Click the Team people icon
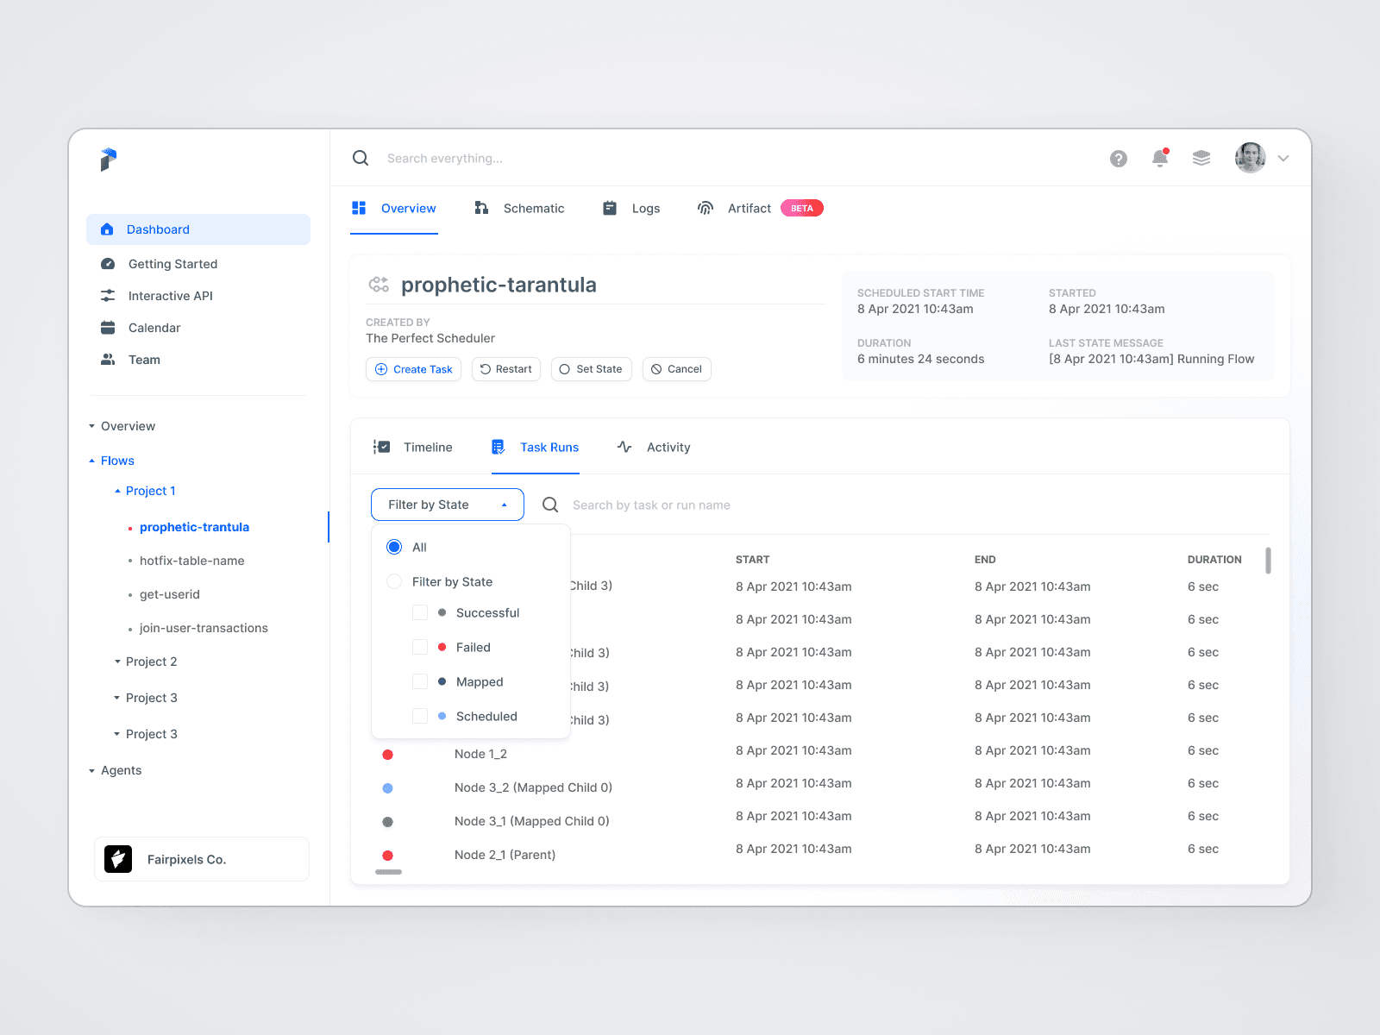Image resolution: width=1380 pixels, height=1035 pixels. point(108,360)
